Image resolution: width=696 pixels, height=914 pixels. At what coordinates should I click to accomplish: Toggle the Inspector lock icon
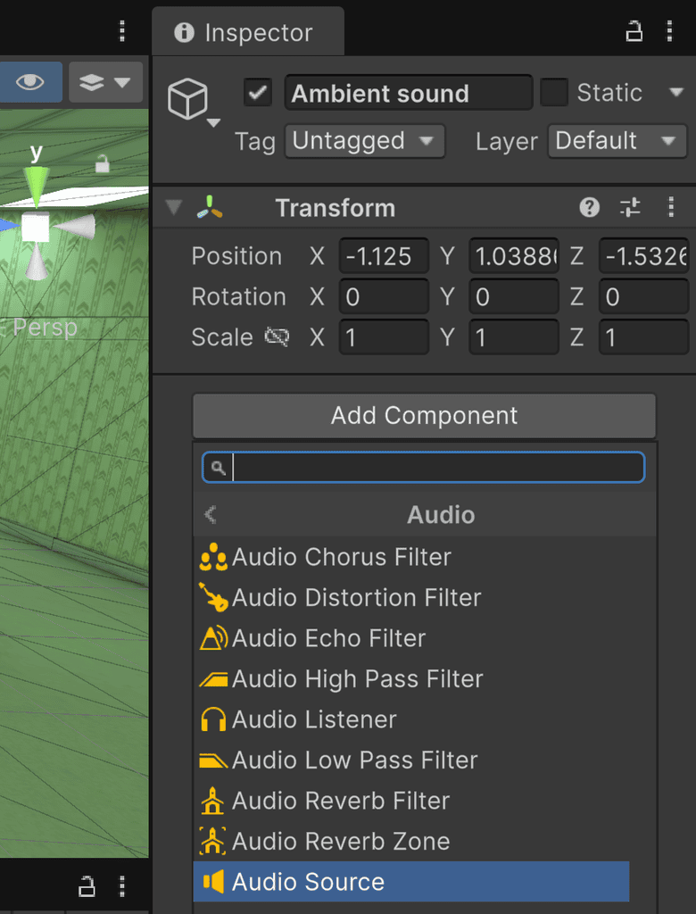(x=634, y=31)
